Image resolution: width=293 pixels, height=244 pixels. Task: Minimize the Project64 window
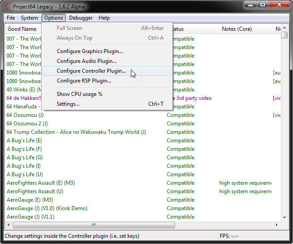pyautogui.click(x=250, y=5)
